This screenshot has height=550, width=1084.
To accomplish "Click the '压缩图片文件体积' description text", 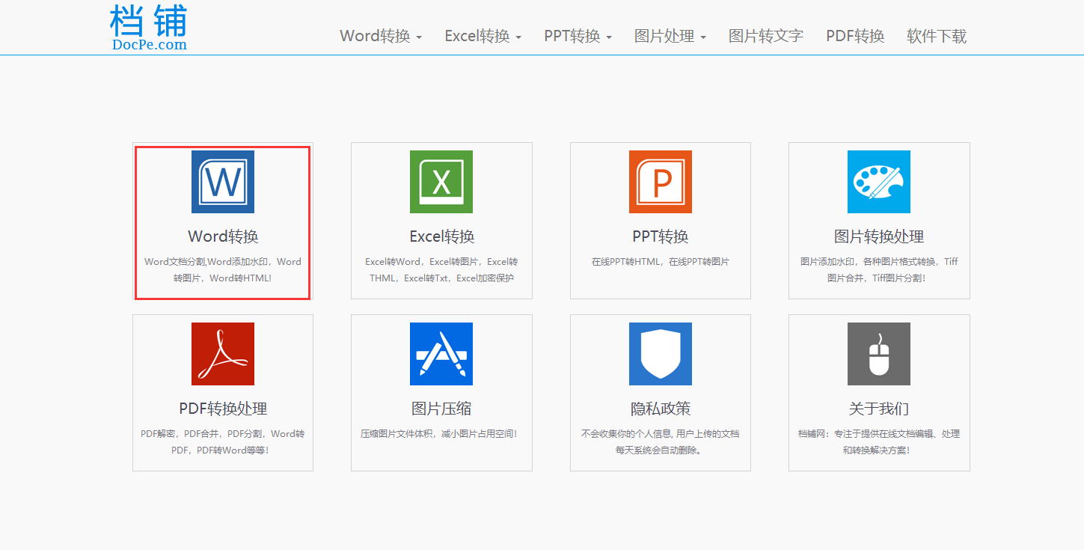I will tap(438, 434).
